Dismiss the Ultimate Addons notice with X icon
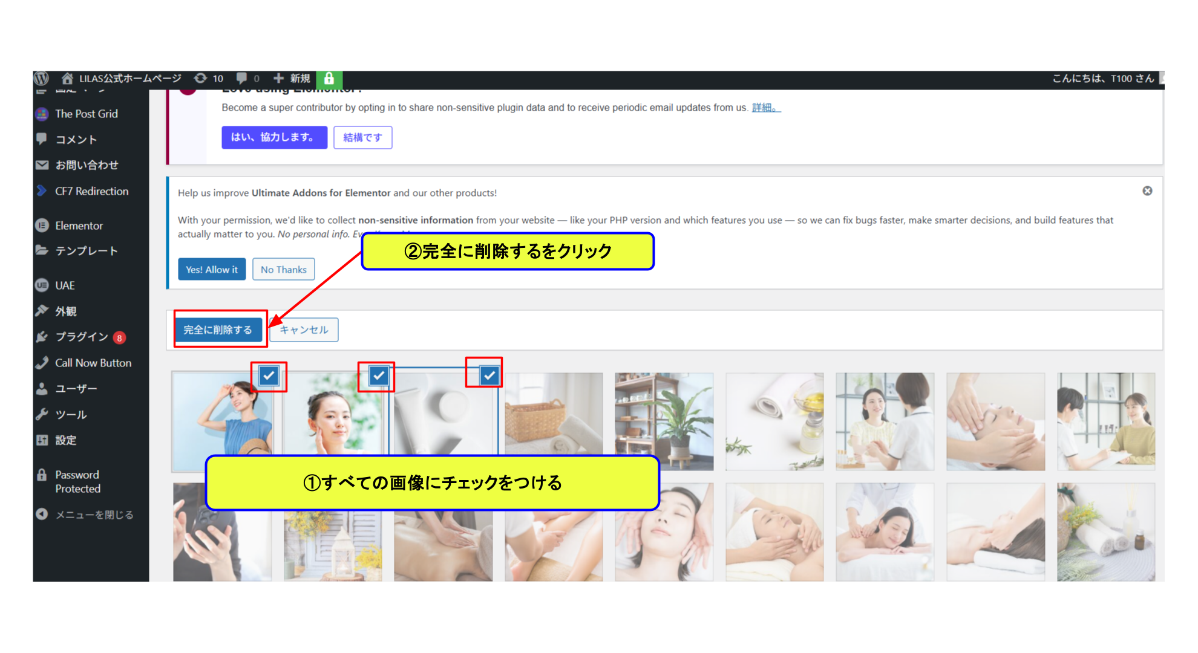The height and width of the screenshot is (653, 1198). click(1147, 191)
